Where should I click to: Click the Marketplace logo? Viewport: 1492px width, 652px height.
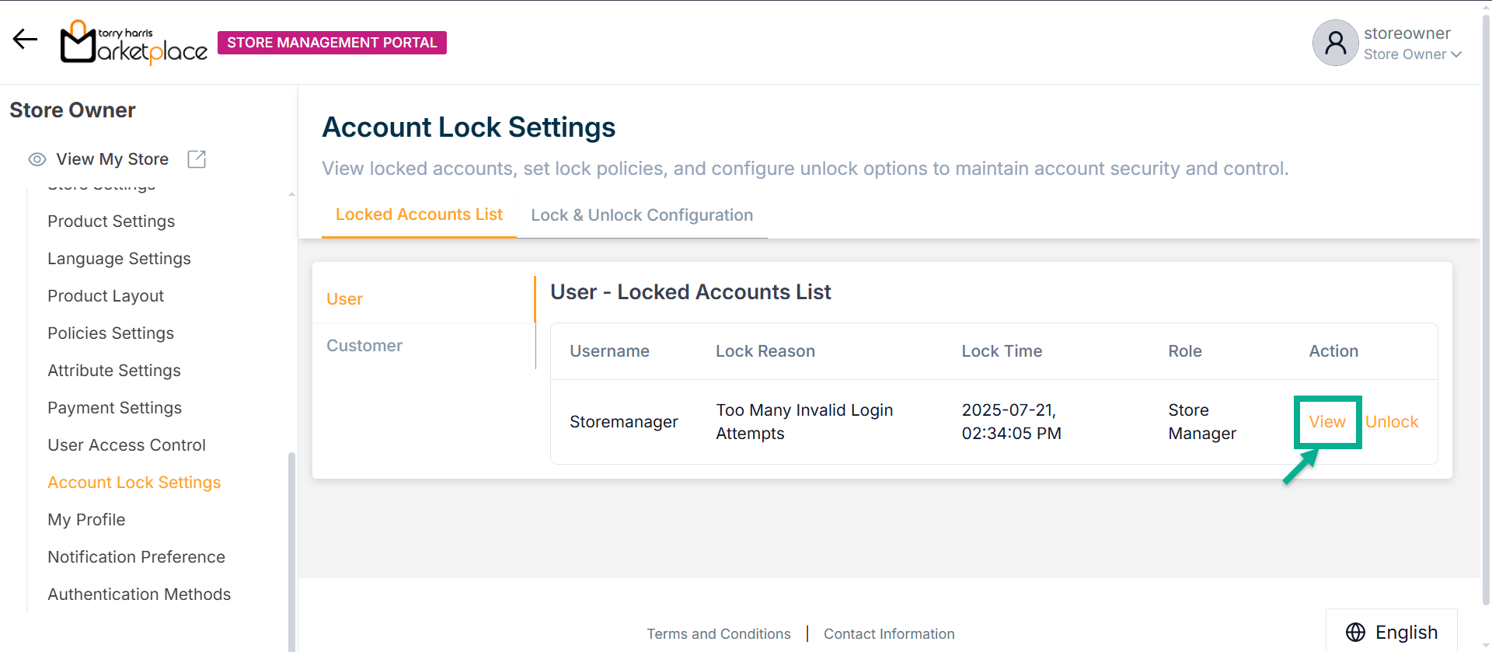(134, 42)
